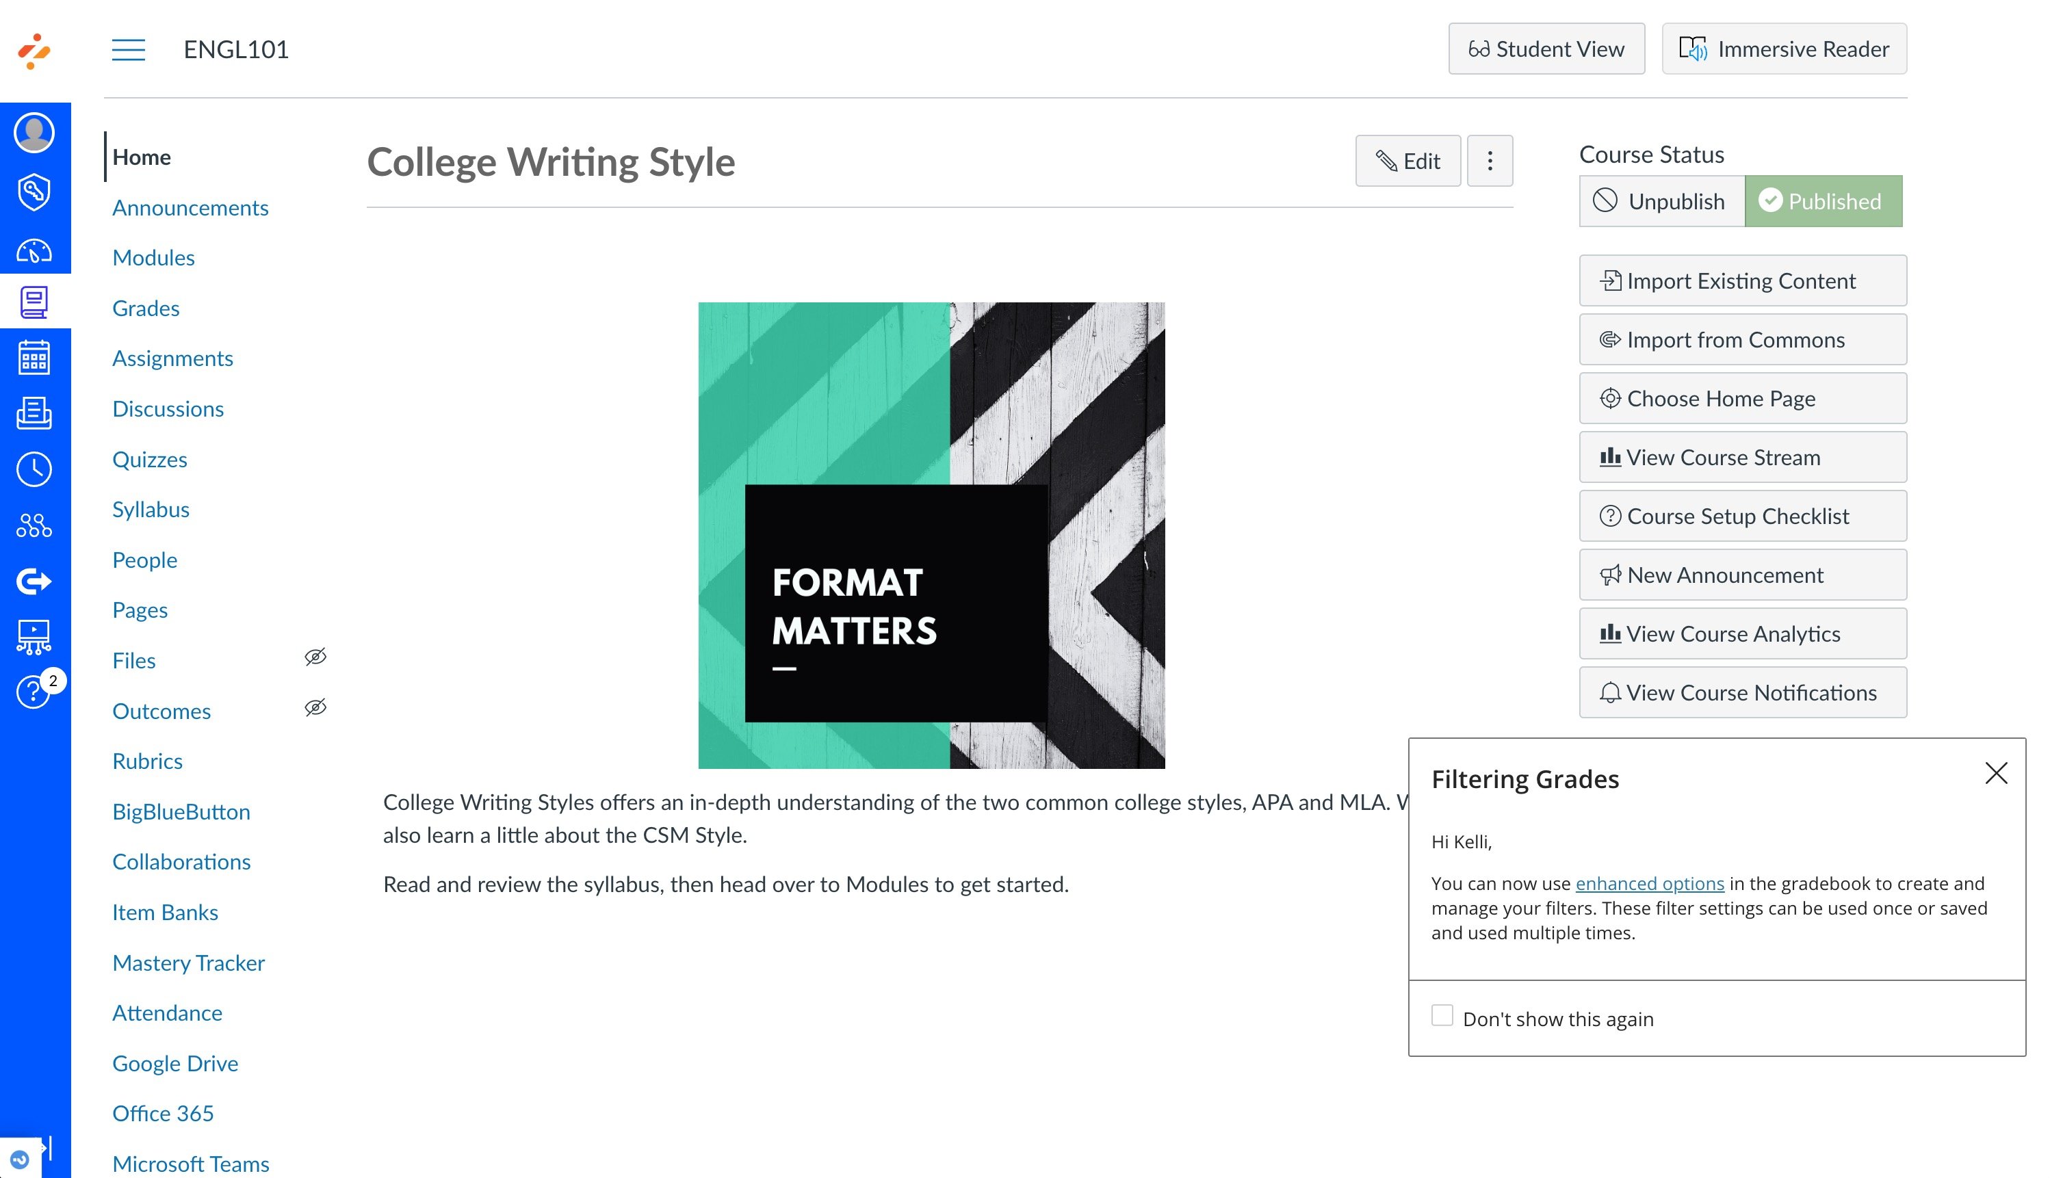The image size is (2050, 1178).
Task: Open the Inbox icon in sidebar
Action: click(x=34, y=413)
